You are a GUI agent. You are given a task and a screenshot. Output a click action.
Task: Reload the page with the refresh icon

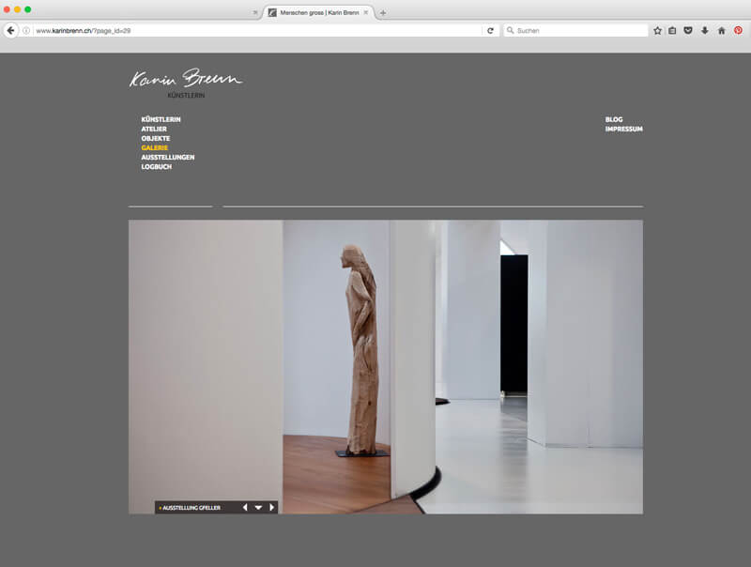pos(490,31)
